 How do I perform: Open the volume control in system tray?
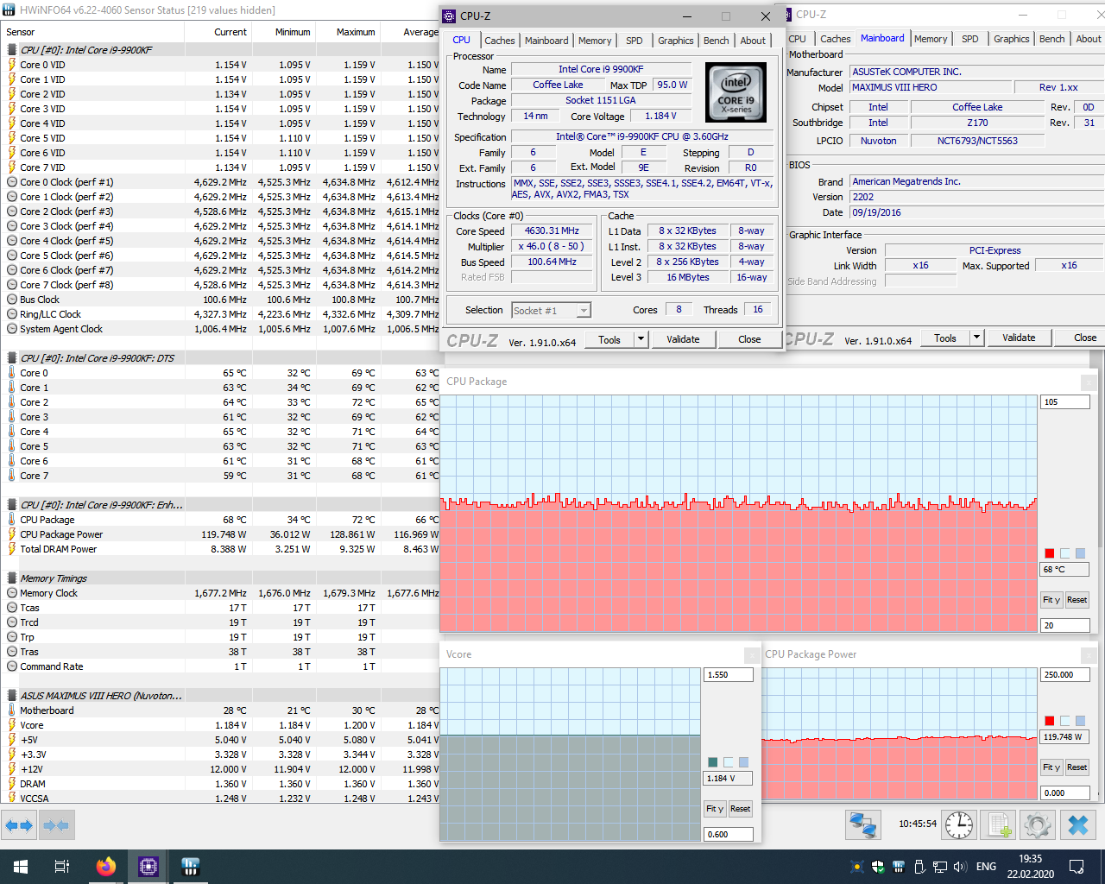point(960,867)
